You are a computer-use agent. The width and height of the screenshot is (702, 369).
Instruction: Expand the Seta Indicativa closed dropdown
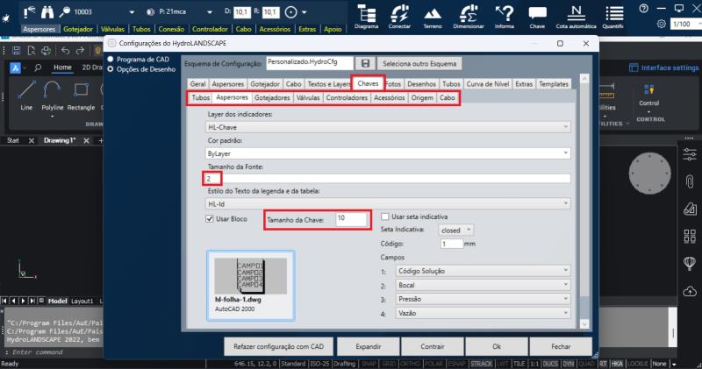pos(456,230)
